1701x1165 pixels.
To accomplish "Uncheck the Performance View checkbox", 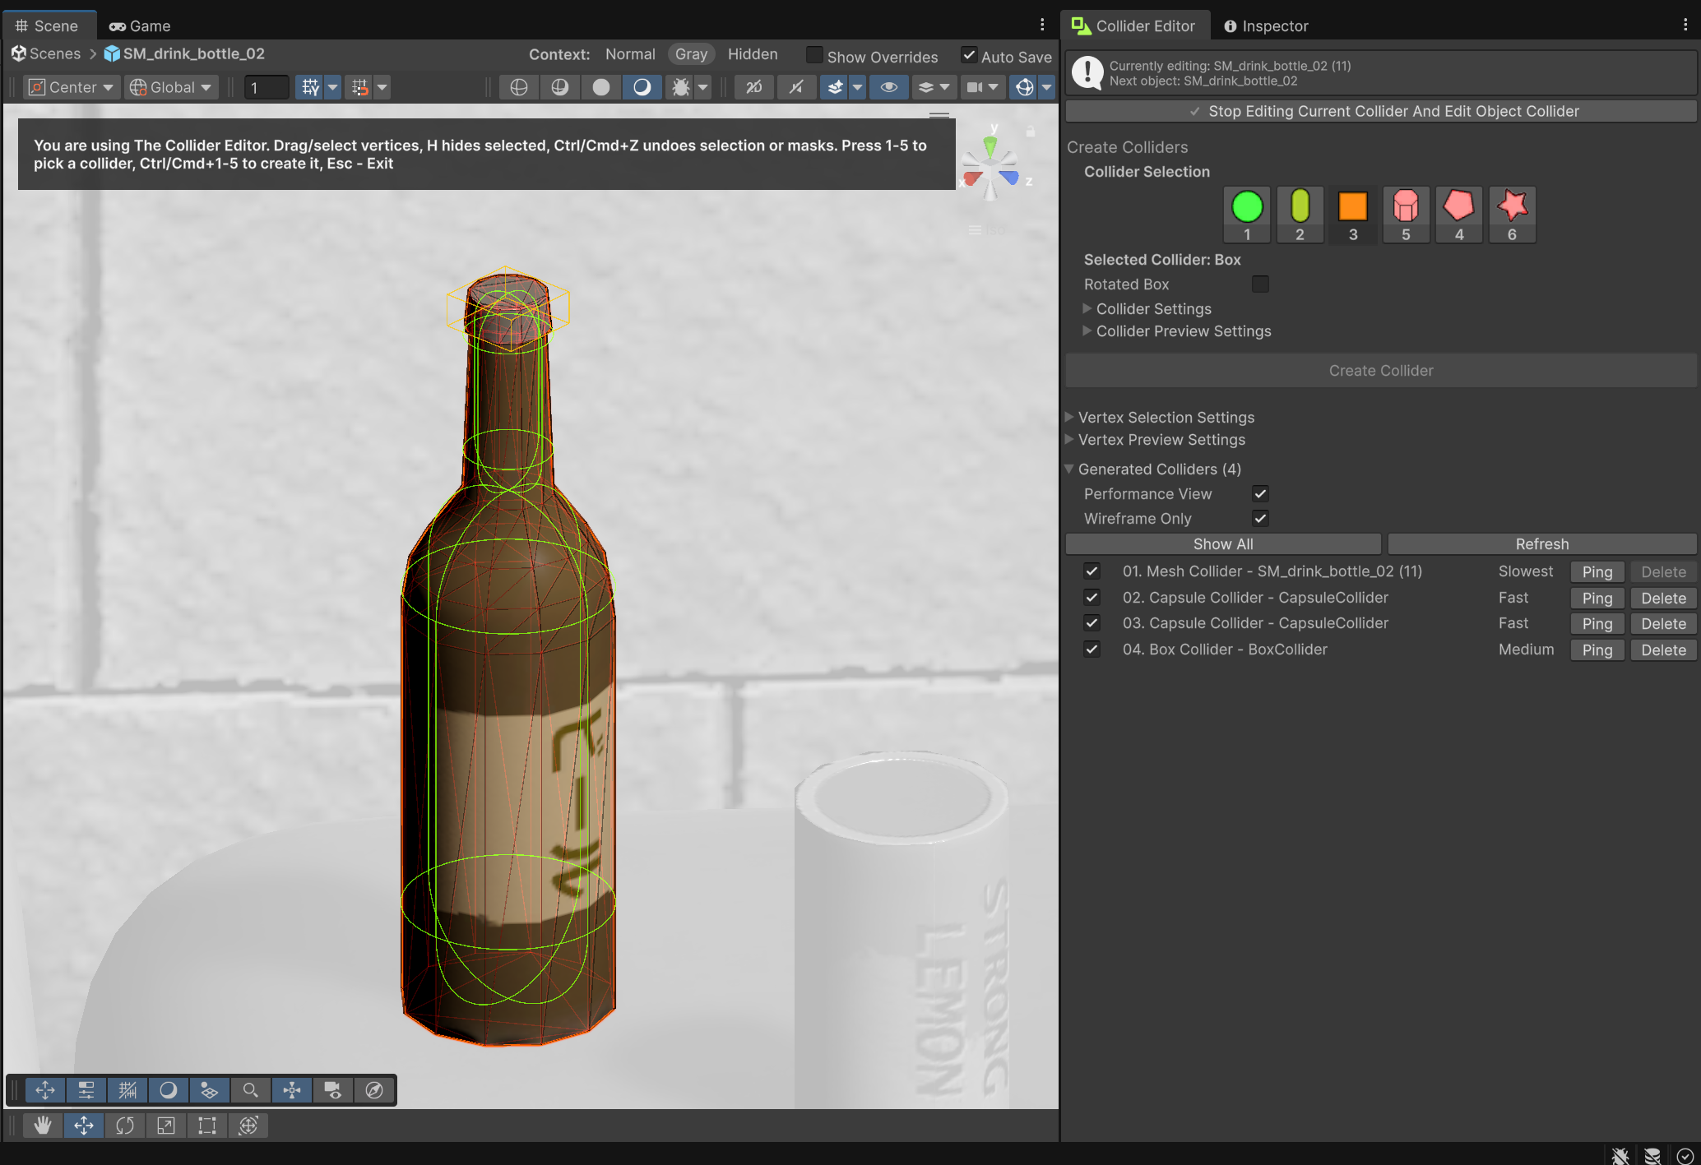I will tap(1260, 493).
